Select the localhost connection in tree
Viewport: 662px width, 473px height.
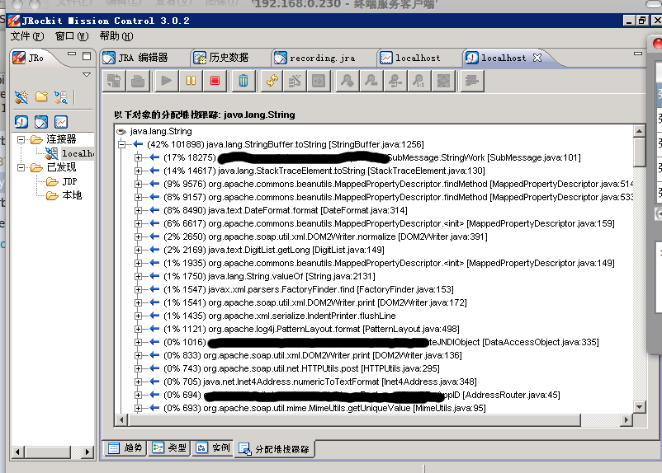coord(70,153)
